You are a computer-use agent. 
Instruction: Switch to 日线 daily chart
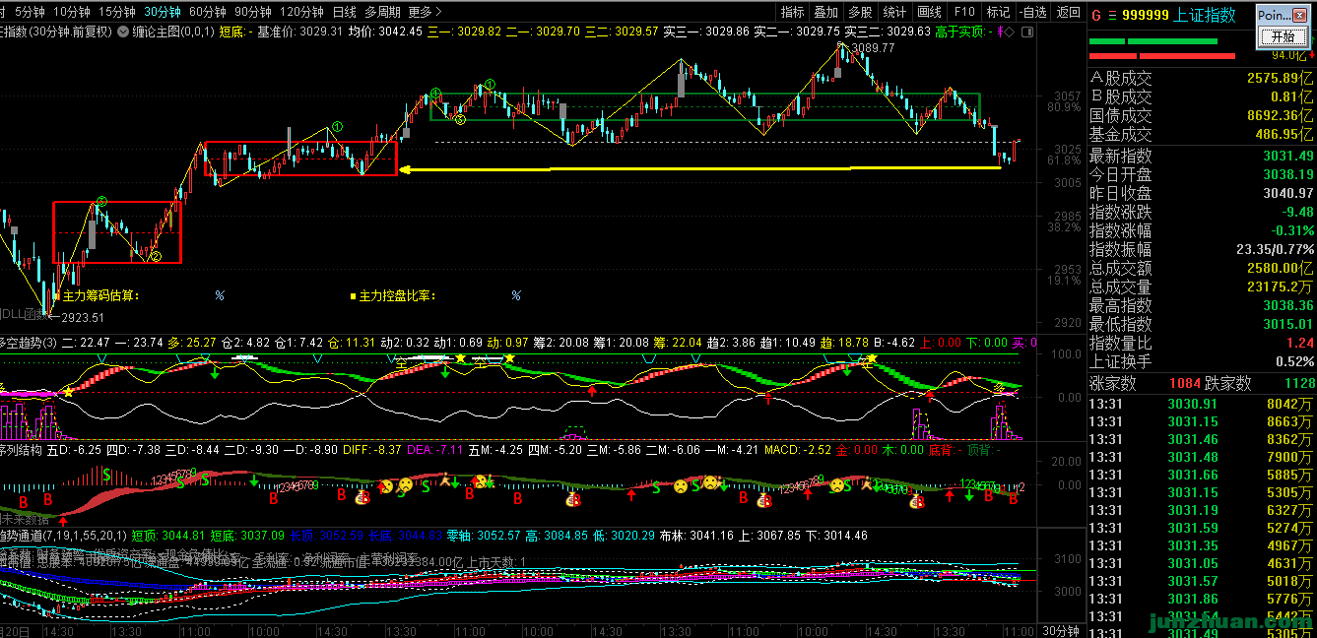(344, 12)
